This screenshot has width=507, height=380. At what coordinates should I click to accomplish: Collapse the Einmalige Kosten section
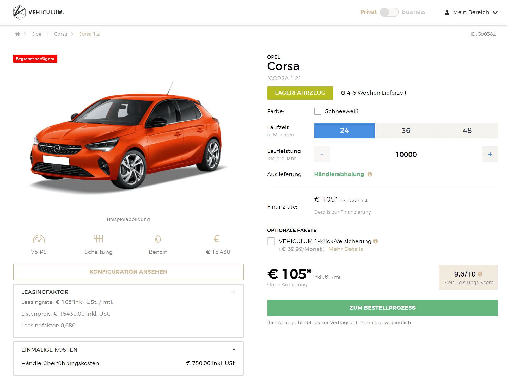[234, 350]
